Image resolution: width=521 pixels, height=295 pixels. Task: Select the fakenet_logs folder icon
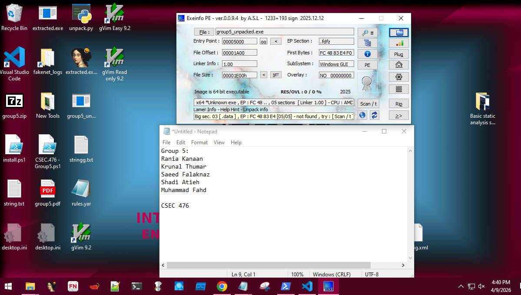(48, 61)
